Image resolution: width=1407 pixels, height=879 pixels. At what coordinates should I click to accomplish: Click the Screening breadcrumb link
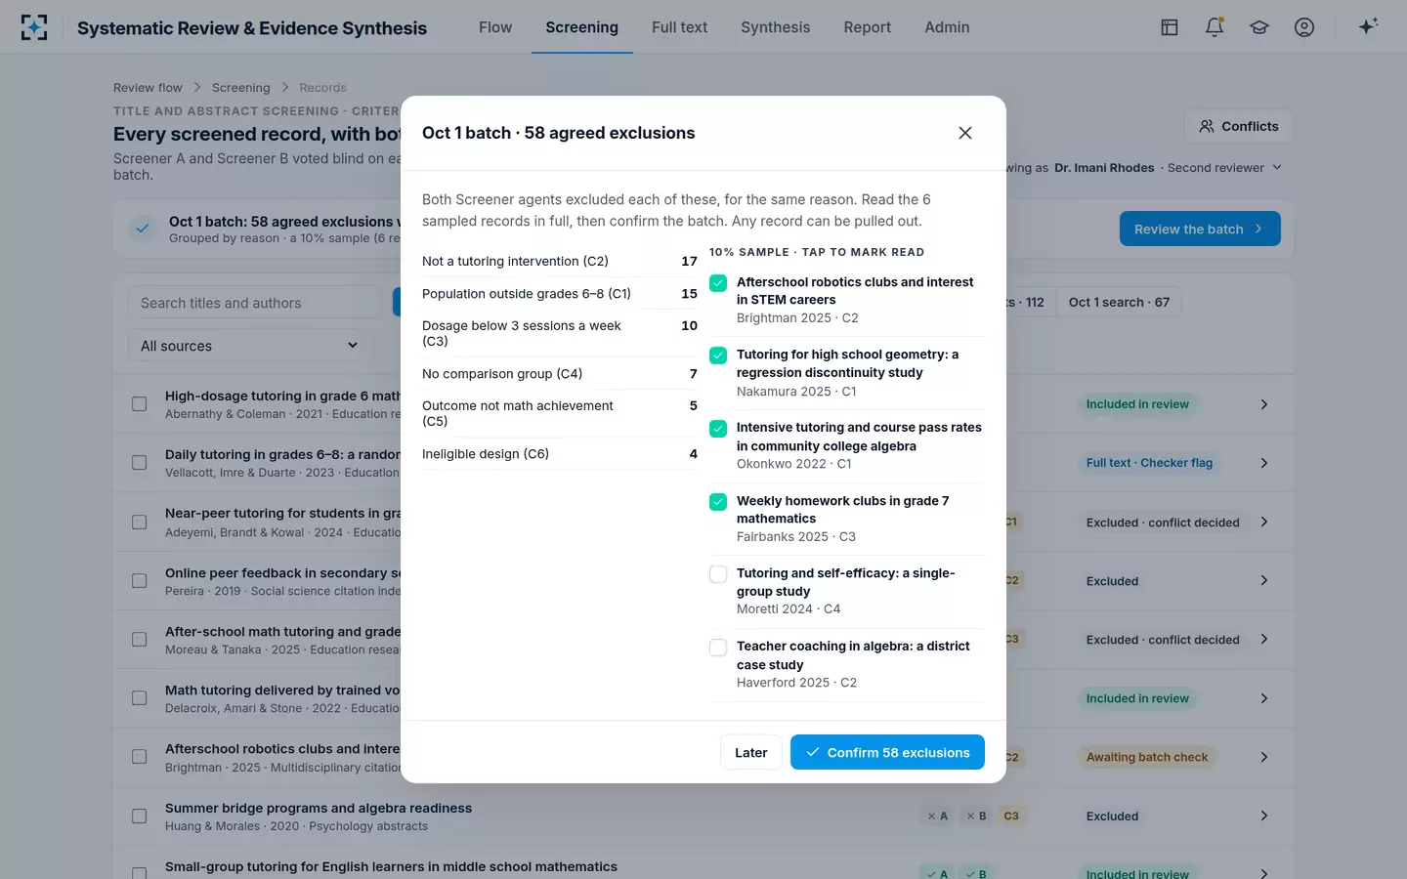241,88
